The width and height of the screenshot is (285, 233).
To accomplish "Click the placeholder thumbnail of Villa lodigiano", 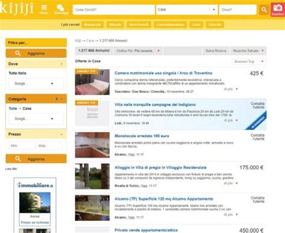I will click(x=92, y=113).
